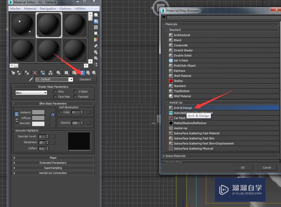Select Arch & Design material
281x207 pixels.
click(x=224, y=108)
